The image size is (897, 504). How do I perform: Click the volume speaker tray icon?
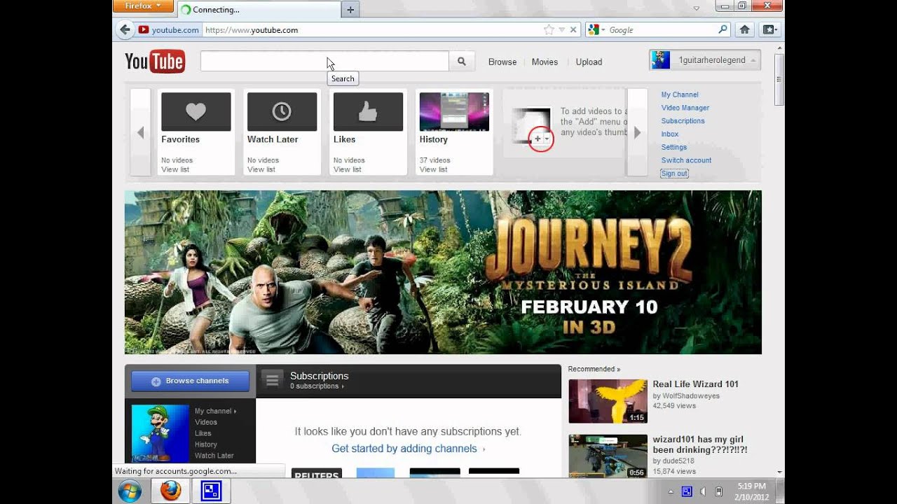tap(703, 491)
